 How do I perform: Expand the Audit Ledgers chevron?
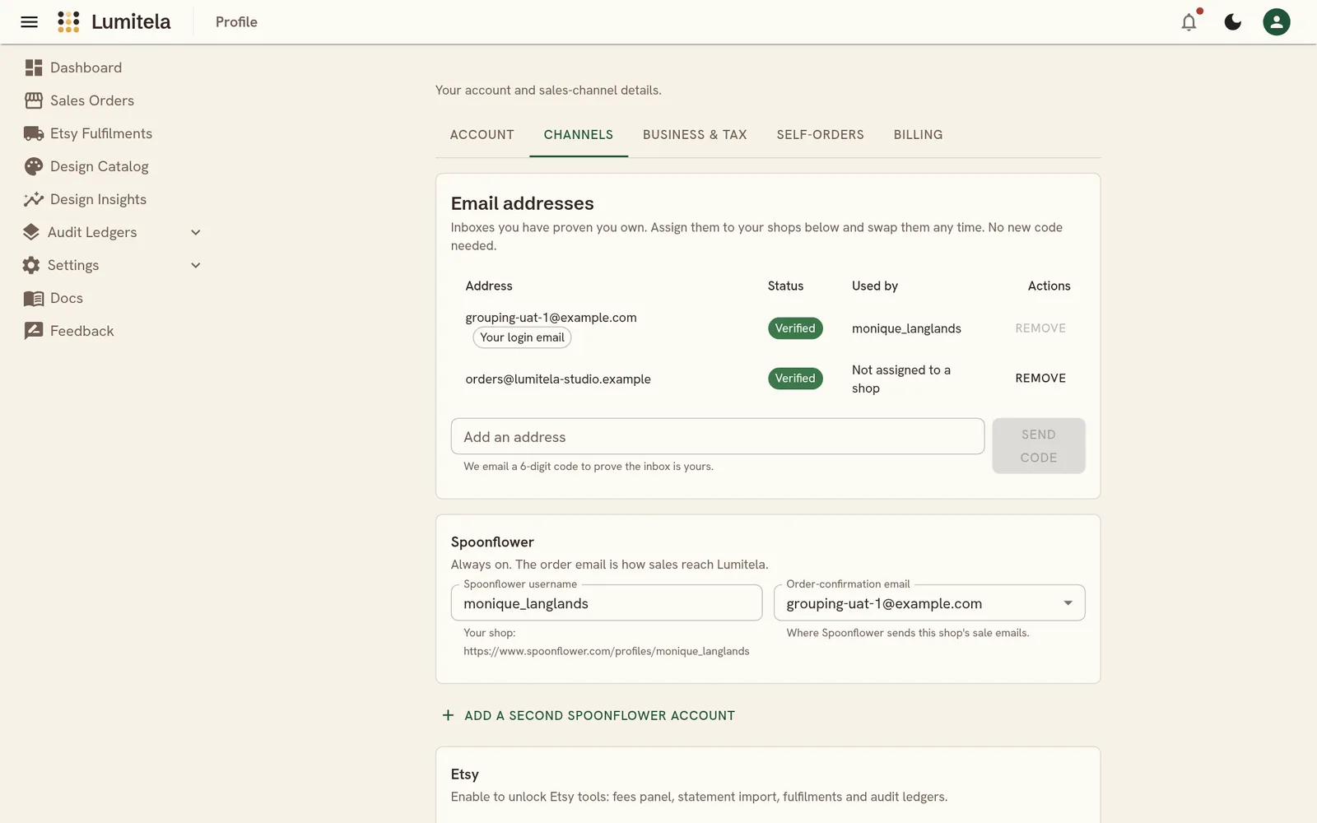point(196,232)
